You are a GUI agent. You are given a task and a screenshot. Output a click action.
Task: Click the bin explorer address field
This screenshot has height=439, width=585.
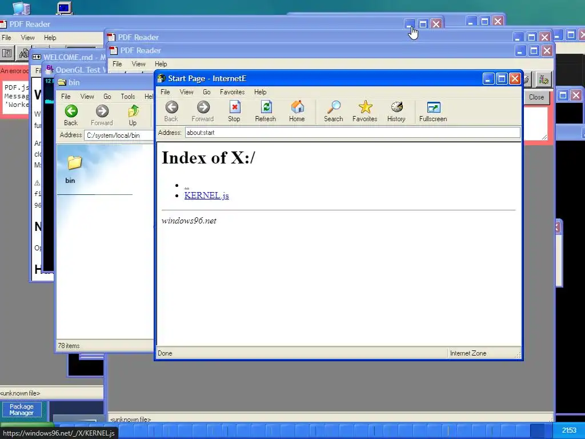point(119,135)
